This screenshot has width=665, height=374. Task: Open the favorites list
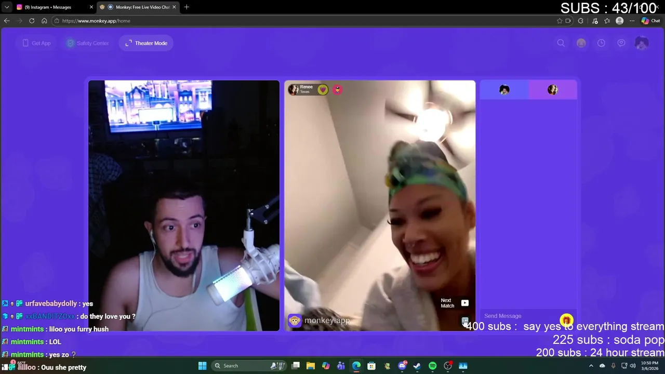click(x=607, y=21)
